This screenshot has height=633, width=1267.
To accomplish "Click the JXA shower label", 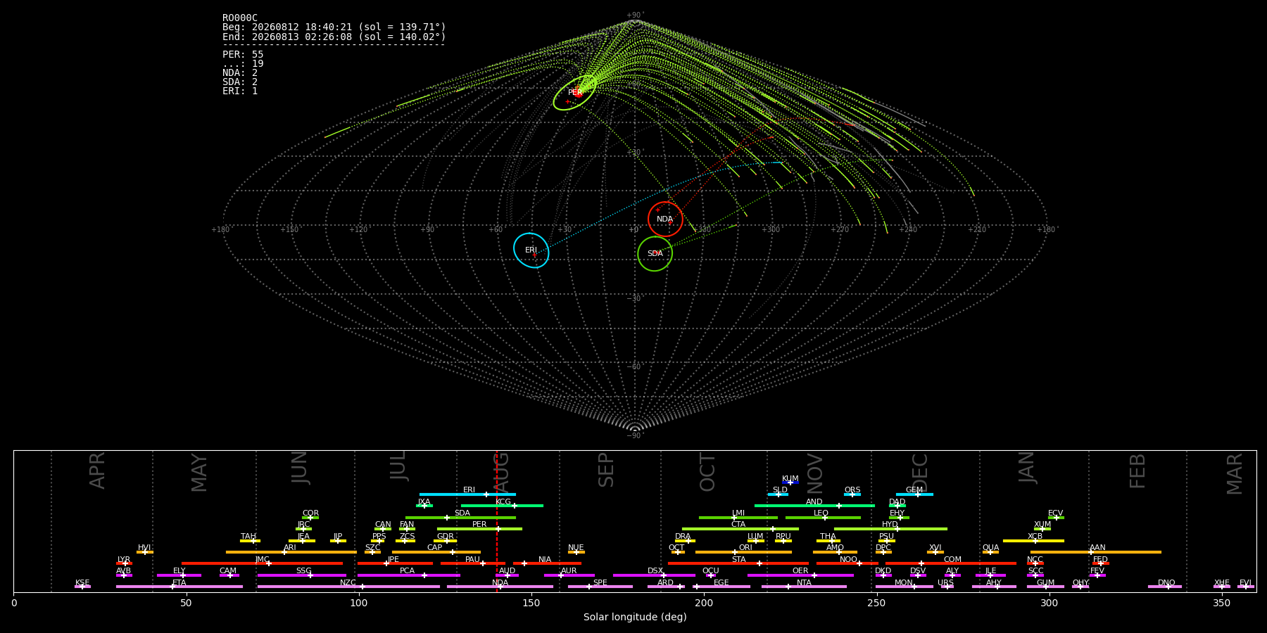I will [x=424, y=502].
